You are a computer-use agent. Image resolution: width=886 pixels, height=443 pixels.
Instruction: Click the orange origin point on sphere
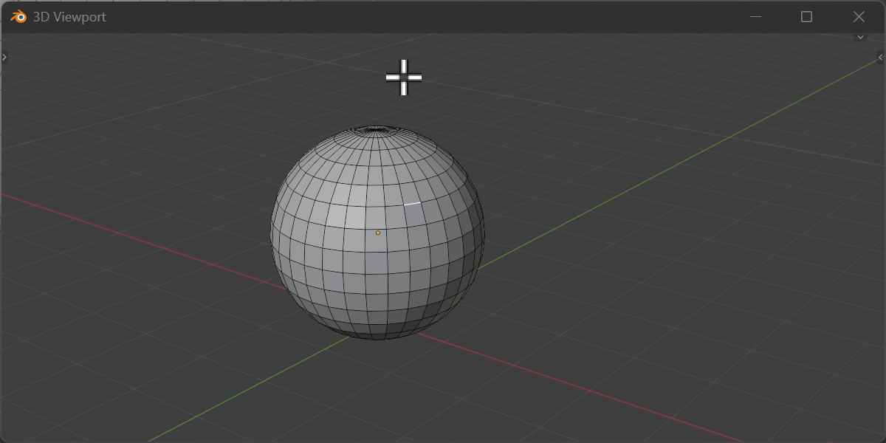point(378,233)
